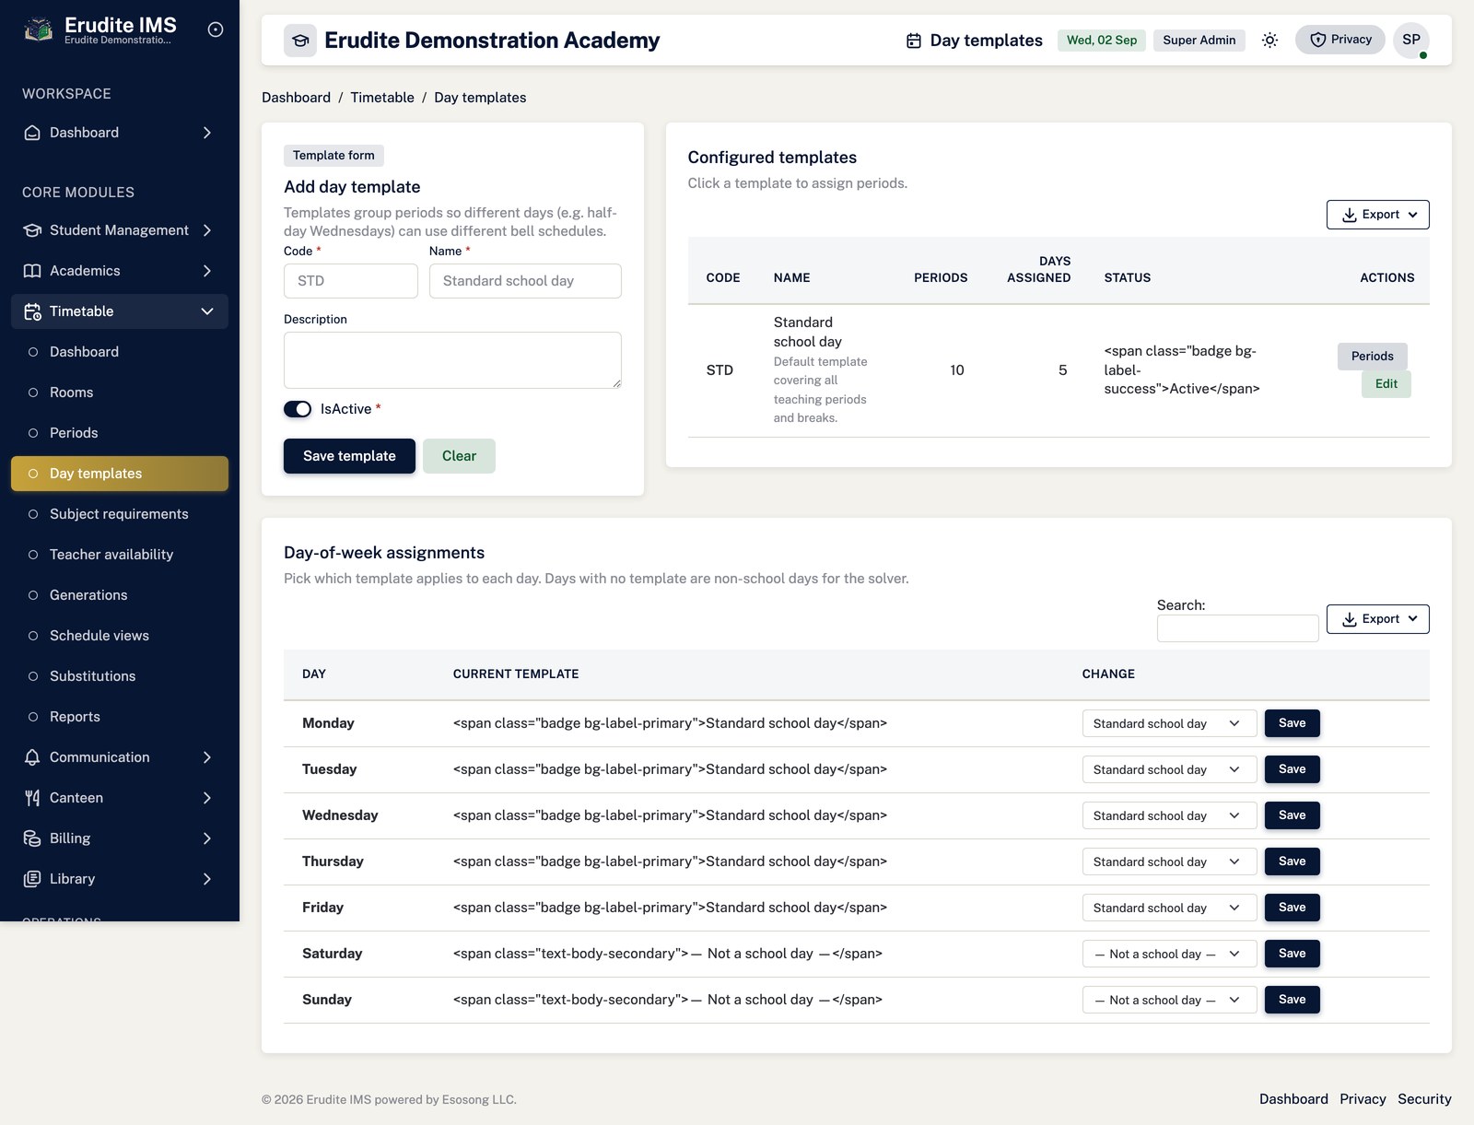The image size is (1474, 1125).
Task: Click Periods button for STD template
Action: [1373, 357]
